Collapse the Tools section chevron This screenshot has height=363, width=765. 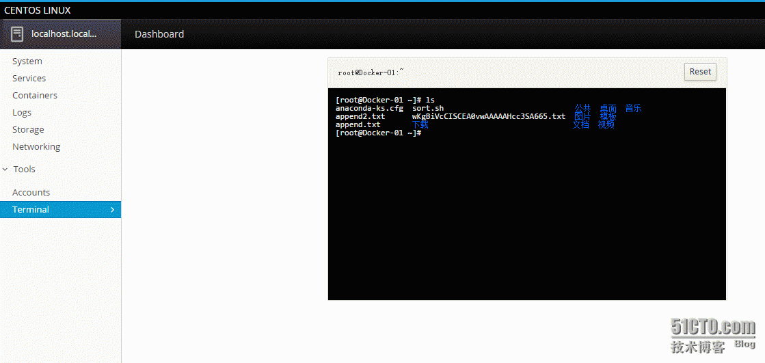[5, 170]
